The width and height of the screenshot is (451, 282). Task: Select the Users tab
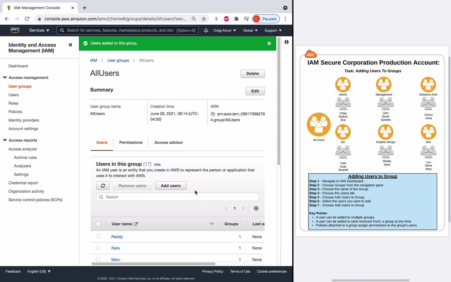click(102, 143)
